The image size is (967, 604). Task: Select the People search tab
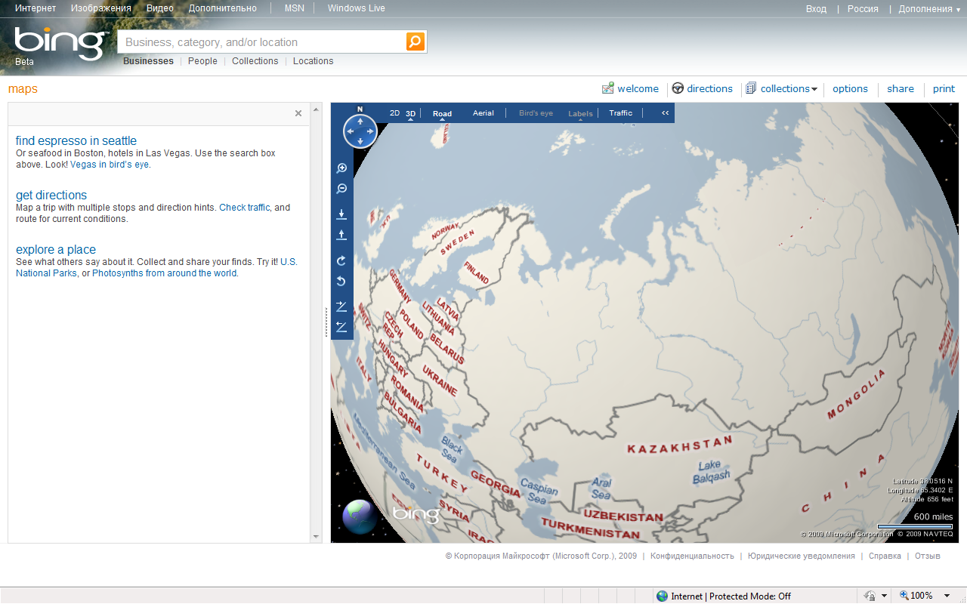202,61
